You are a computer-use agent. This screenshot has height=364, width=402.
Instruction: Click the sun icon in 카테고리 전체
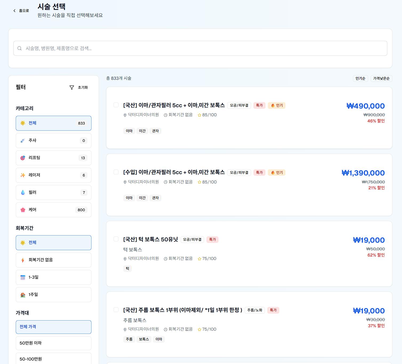23,123
